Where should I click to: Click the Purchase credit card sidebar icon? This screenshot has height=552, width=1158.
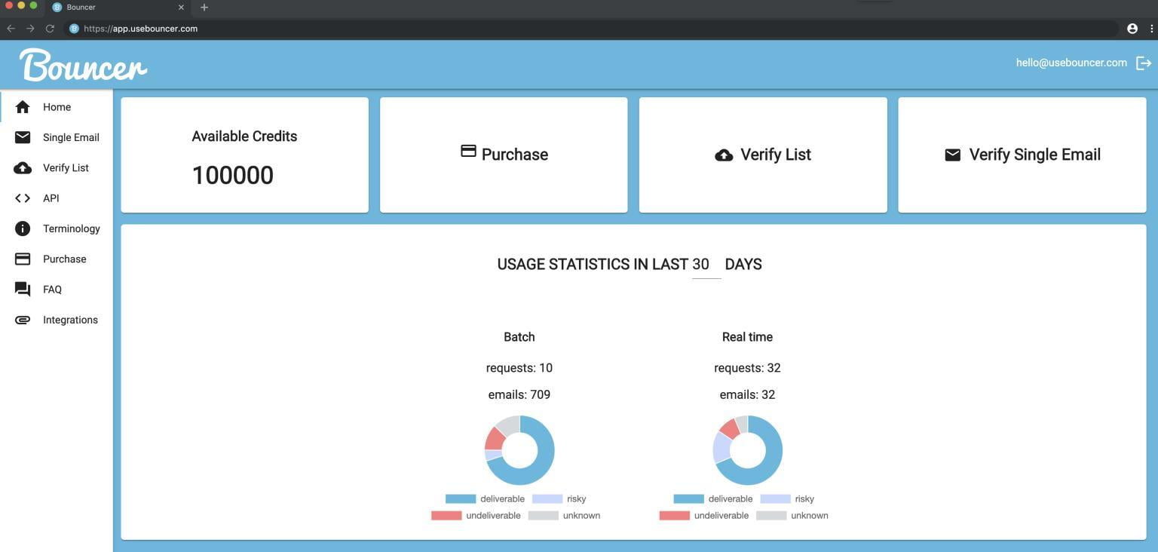coord(23,259)
